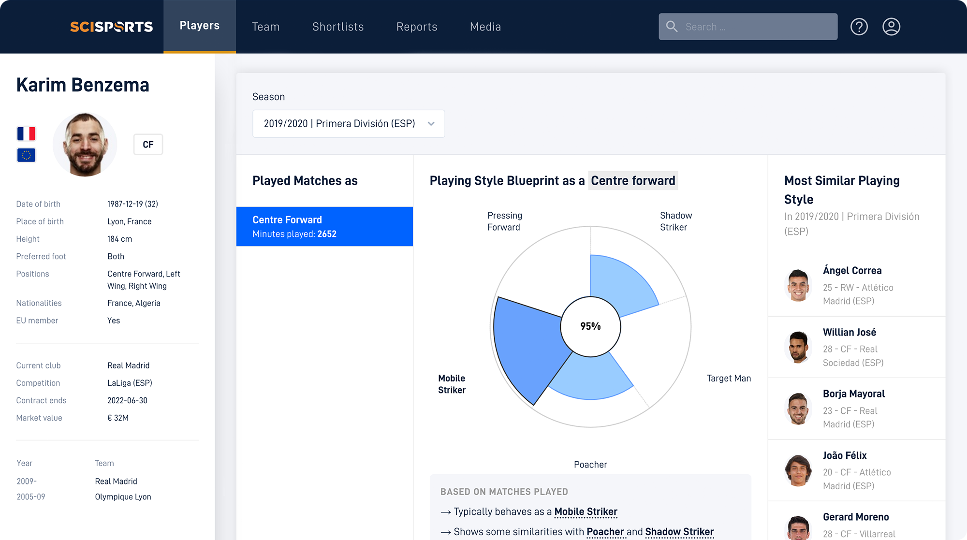This screenshot has width=967, height=540.
Task: Focus the Search input field
Action: [x=748, y=27]
